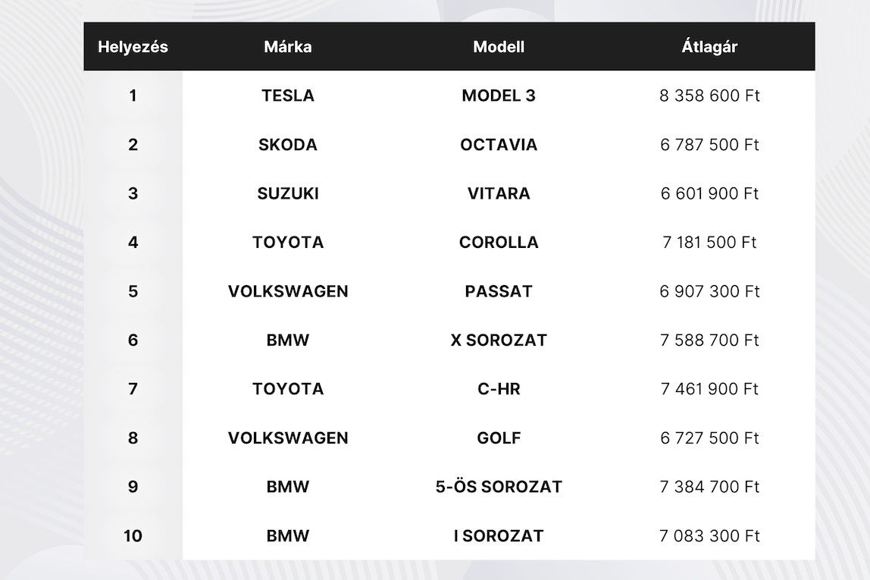Click the C-HR model cell

[x=499, y=389]
